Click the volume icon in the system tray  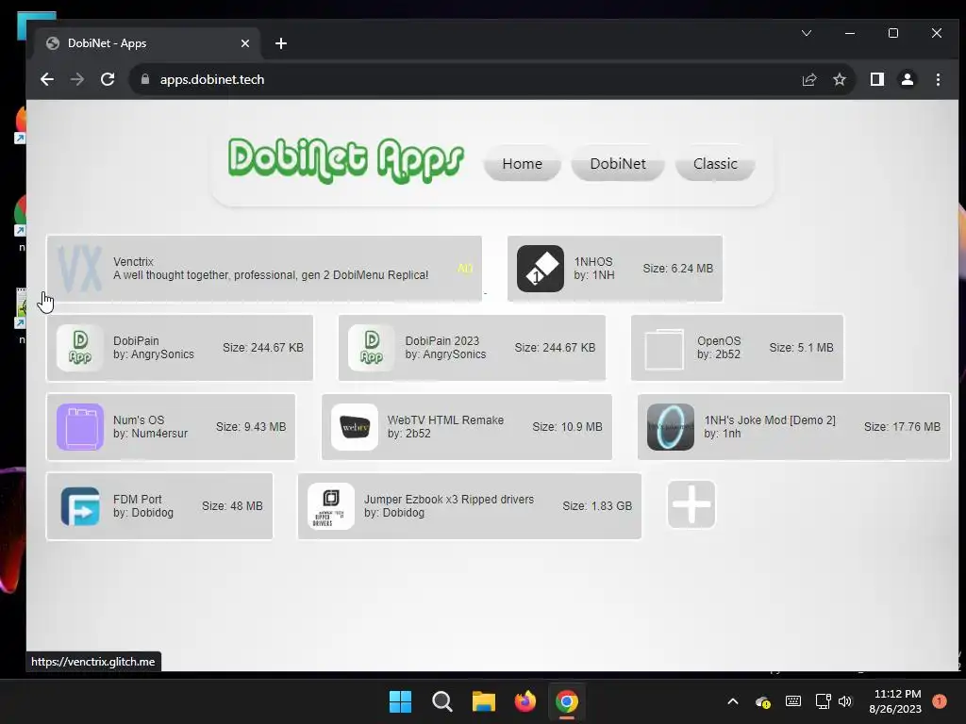[x=845, y=701]
